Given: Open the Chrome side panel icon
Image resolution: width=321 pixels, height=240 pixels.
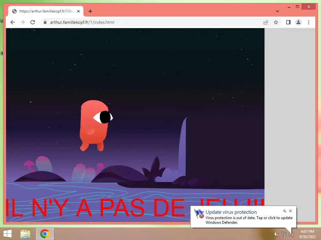Looking at the screenshot, I should [x=288, y=22].
